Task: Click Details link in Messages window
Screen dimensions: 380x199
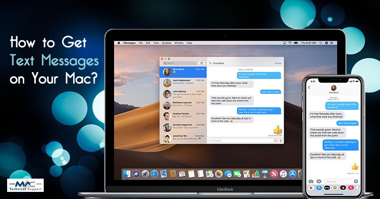Action: 278,63
